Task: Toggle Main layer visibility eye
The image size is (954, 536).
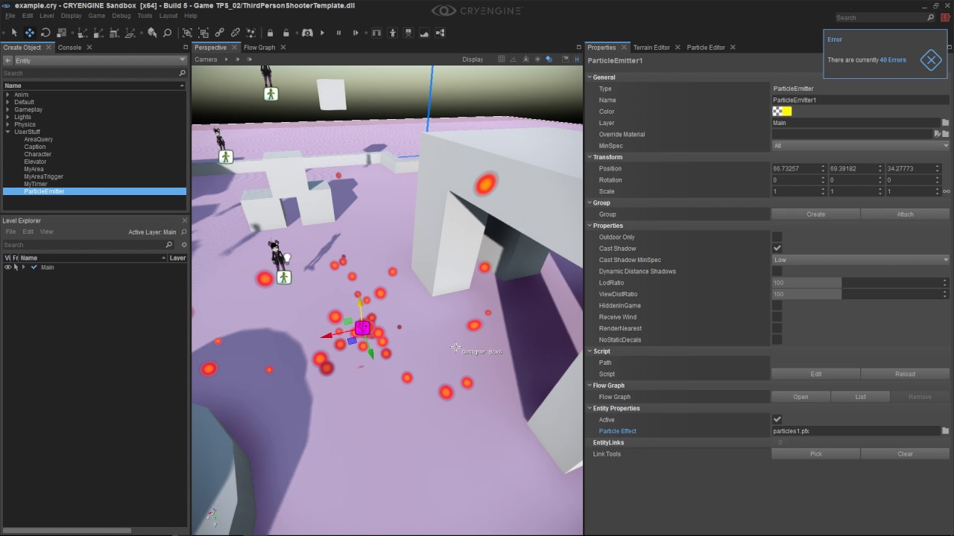Action: 7,267
